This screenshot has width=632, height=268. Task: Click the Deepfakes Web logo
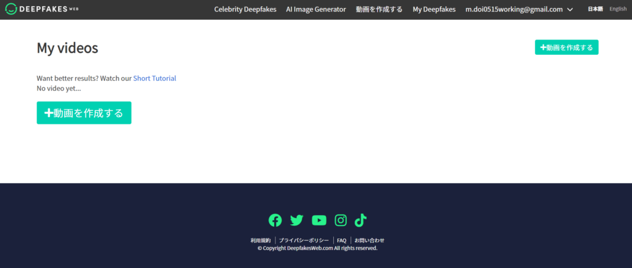(42, 9)
